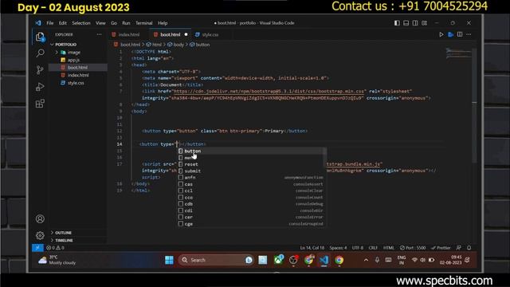The width and height of the screenshot is (510, 287).
Task: Toggle Secondary Side Bar layout icon
Action: click(x=415, y=23)
